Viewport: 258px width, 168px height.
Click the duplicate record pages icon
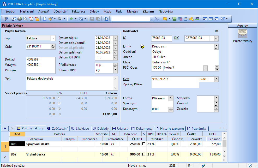coord(106,19)
